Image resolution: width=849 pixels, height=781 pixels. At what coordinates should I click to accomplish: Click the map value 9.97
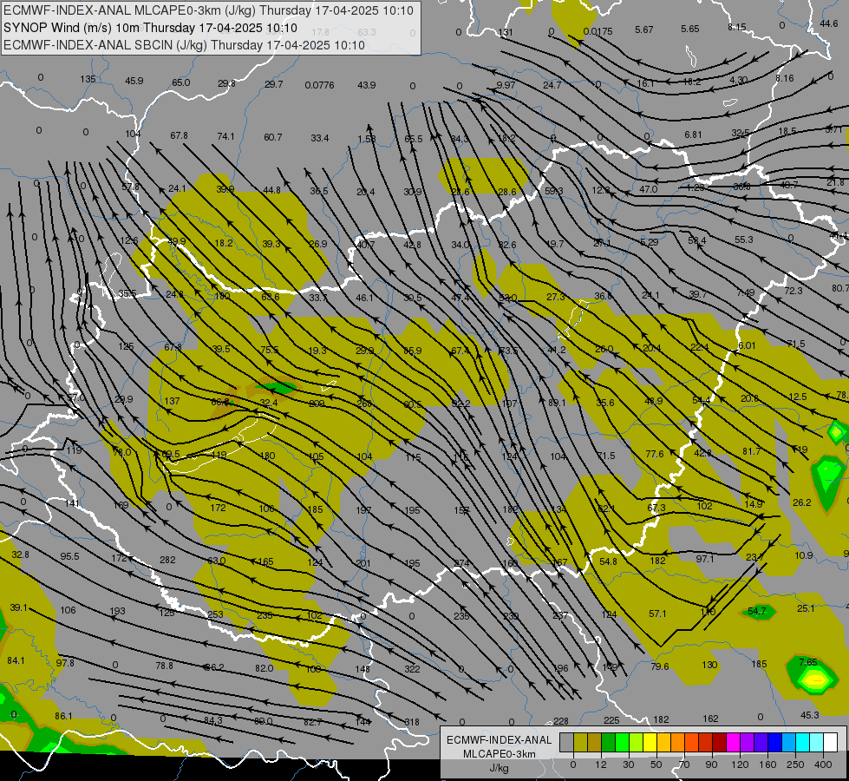tap(506, 85)
